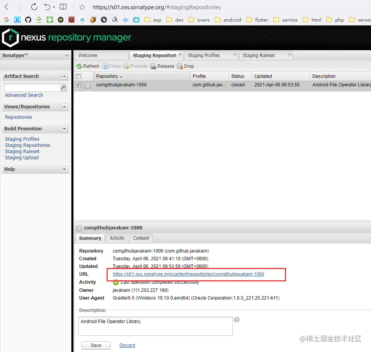Sort by the Profile column header
The width and height of the screenshot is (371, 352).
click(209, 76)
